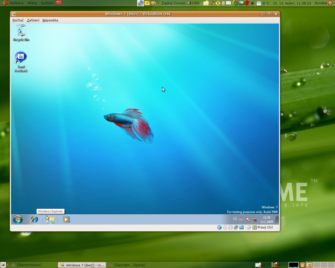Click the red power quit button
The image size is (335, 268).
pos(330,3)
